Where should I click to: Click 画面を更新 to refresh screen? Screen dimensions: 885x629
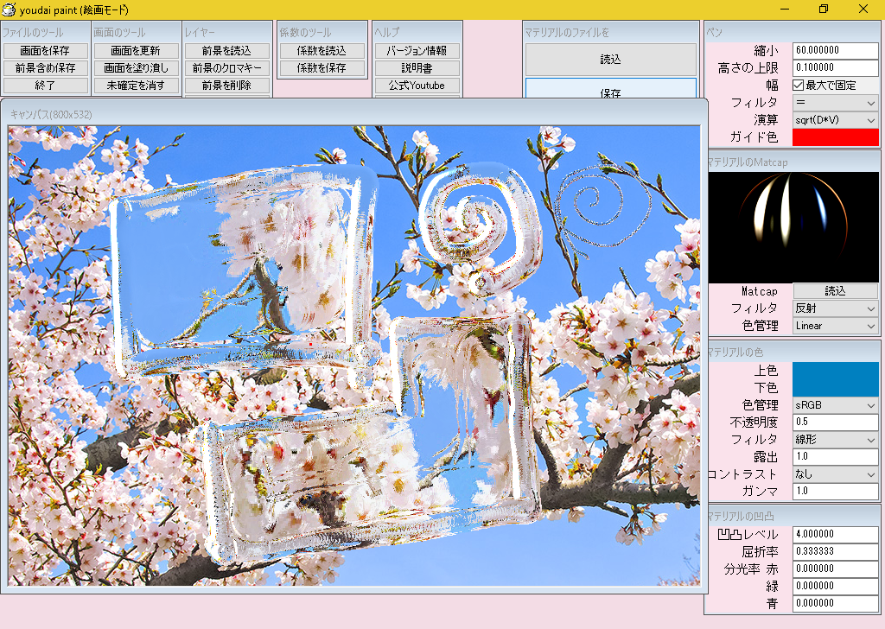coord(137,51)
